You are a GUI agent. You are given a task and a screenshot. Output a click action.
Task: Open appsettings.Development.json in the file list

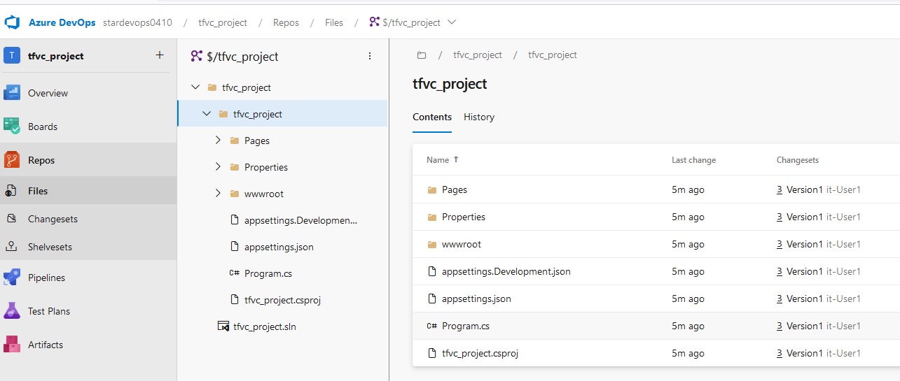click(506, 271)
